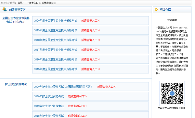
Task: Click 成绩查询专区 in the breadcrumb
Action: [x=49, y=3]
